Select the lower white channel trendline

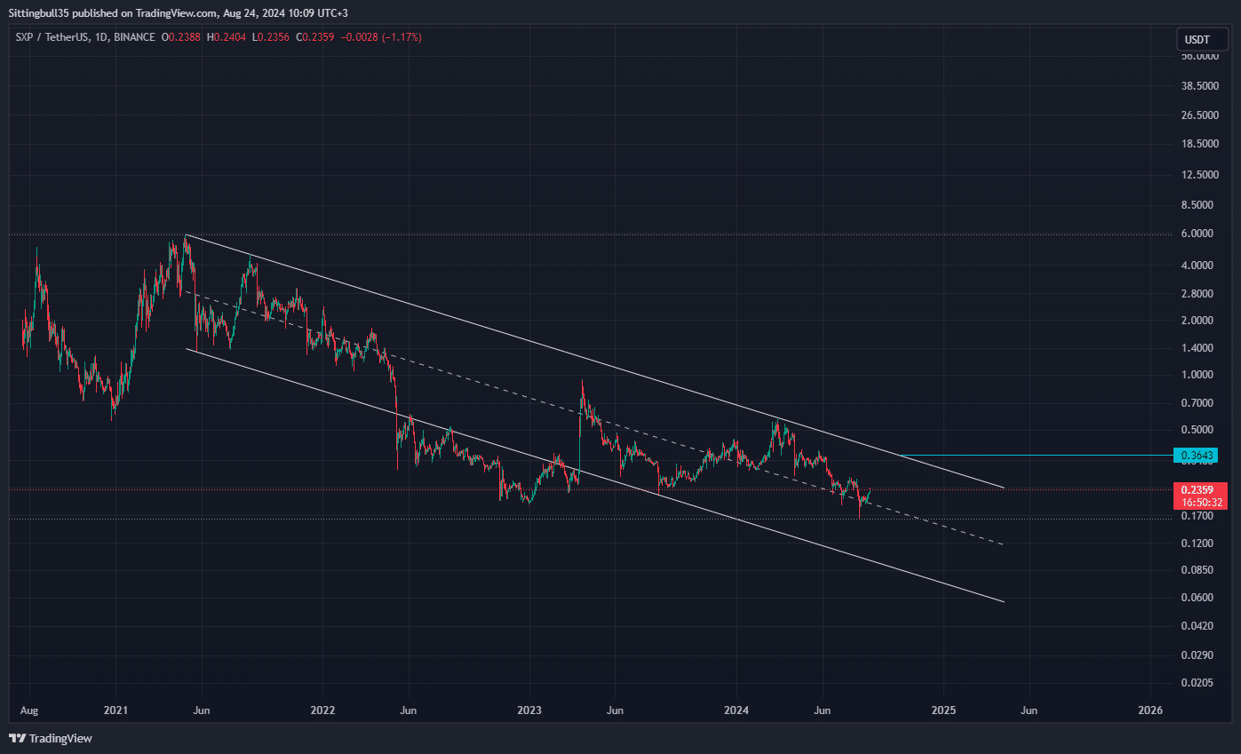(x=595, y=475)
